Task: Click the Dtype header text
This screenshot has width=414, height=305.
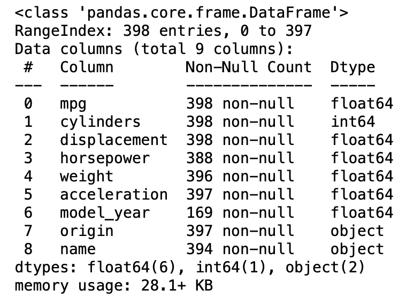Action: [352, 67]
